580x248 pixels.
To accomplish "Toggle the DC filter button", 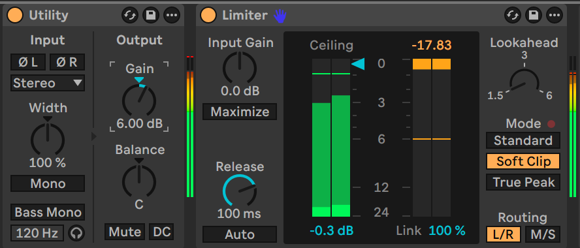I will tap(161, 232).
